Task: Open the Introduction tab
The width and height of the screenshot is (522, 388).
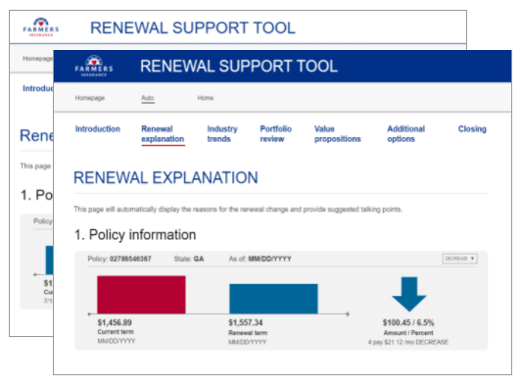Action: 98,129
